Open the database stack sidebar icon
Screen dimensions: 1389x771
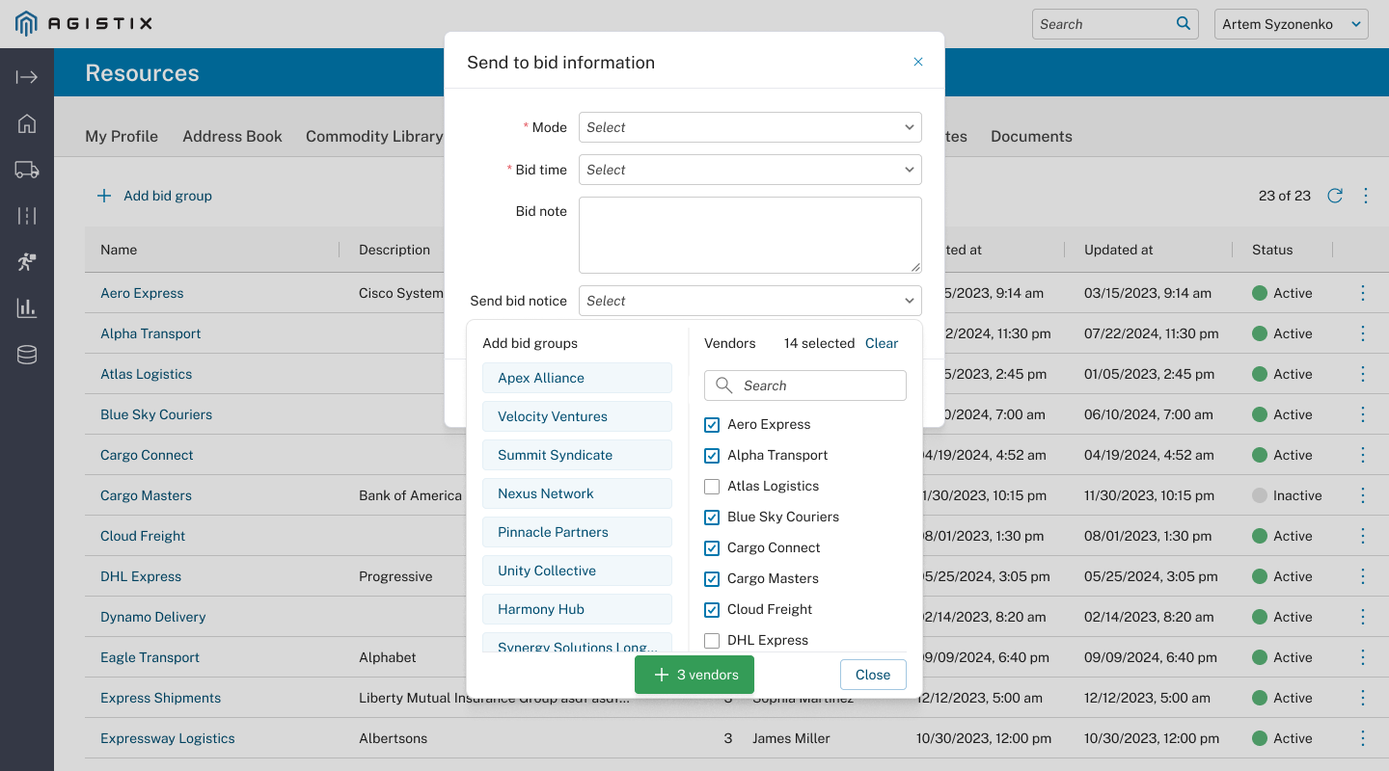[27, 355]
